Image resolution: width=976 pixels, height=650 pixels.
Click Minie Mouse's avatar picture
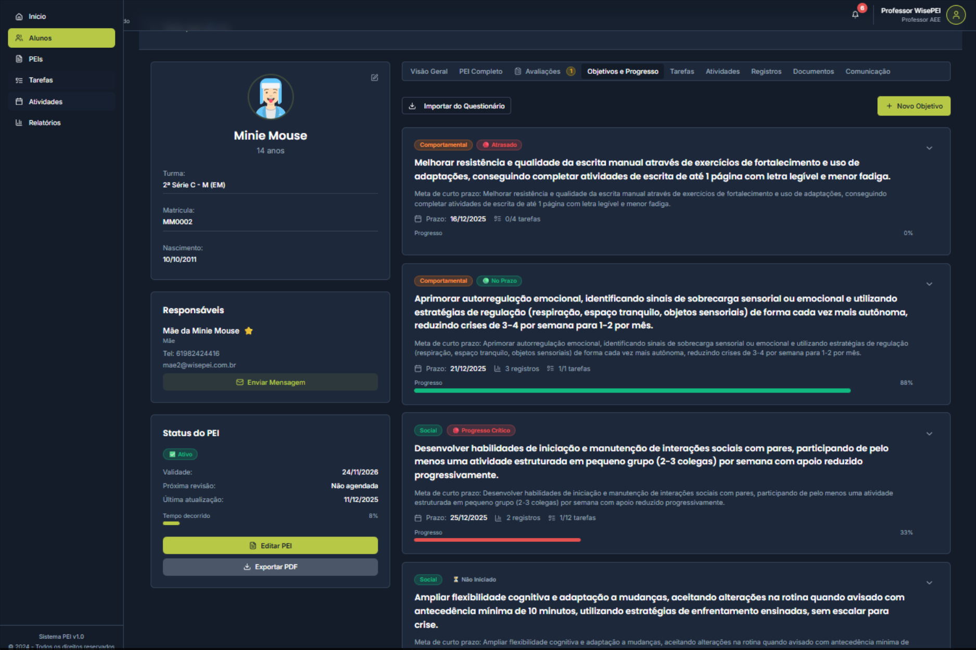(x=270, y=97)
